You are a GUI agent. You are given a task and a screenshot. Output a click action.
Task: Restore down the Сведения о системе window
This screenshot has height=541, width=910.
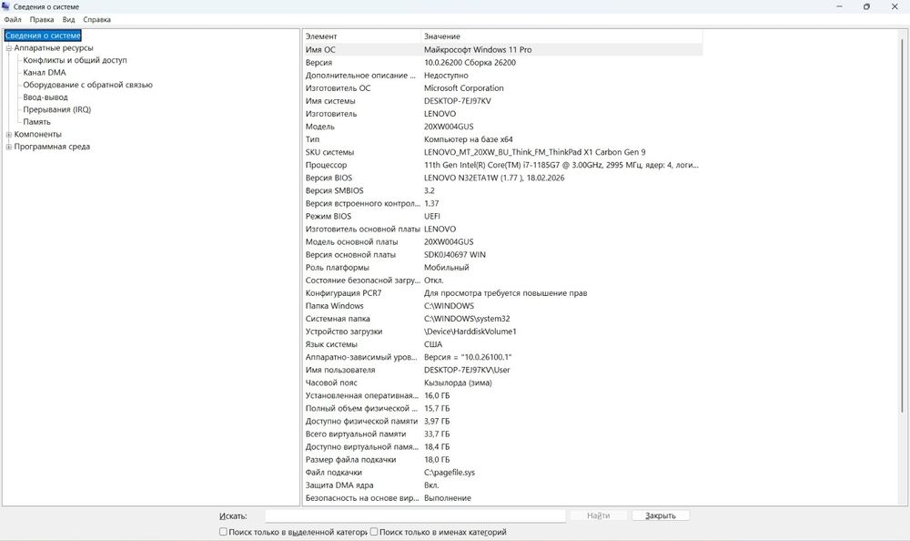click(x=866, y=6)
